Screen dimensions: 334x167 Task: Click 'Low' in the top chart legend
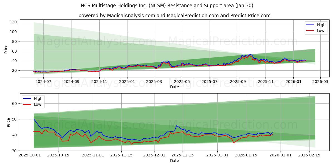pos(321,31)
